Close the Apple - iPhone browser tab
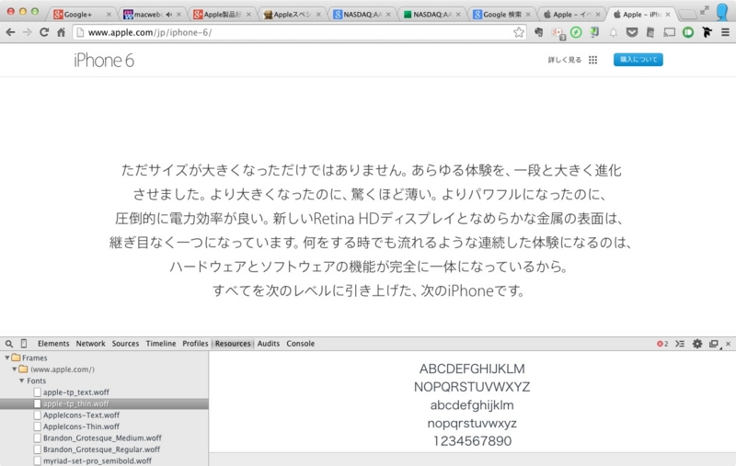 (x=668, y=15)
